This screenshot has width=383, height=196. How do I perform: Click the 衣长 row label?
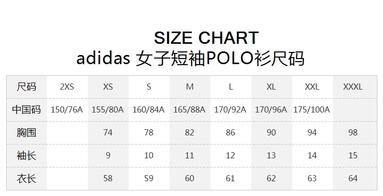click(27, 178)
